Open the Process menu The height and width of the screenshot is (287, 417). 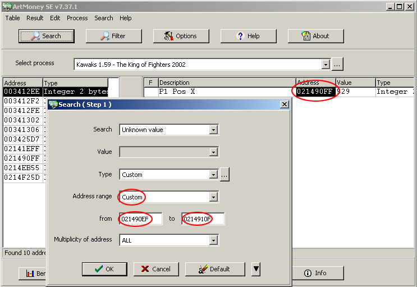coord(77,18)
